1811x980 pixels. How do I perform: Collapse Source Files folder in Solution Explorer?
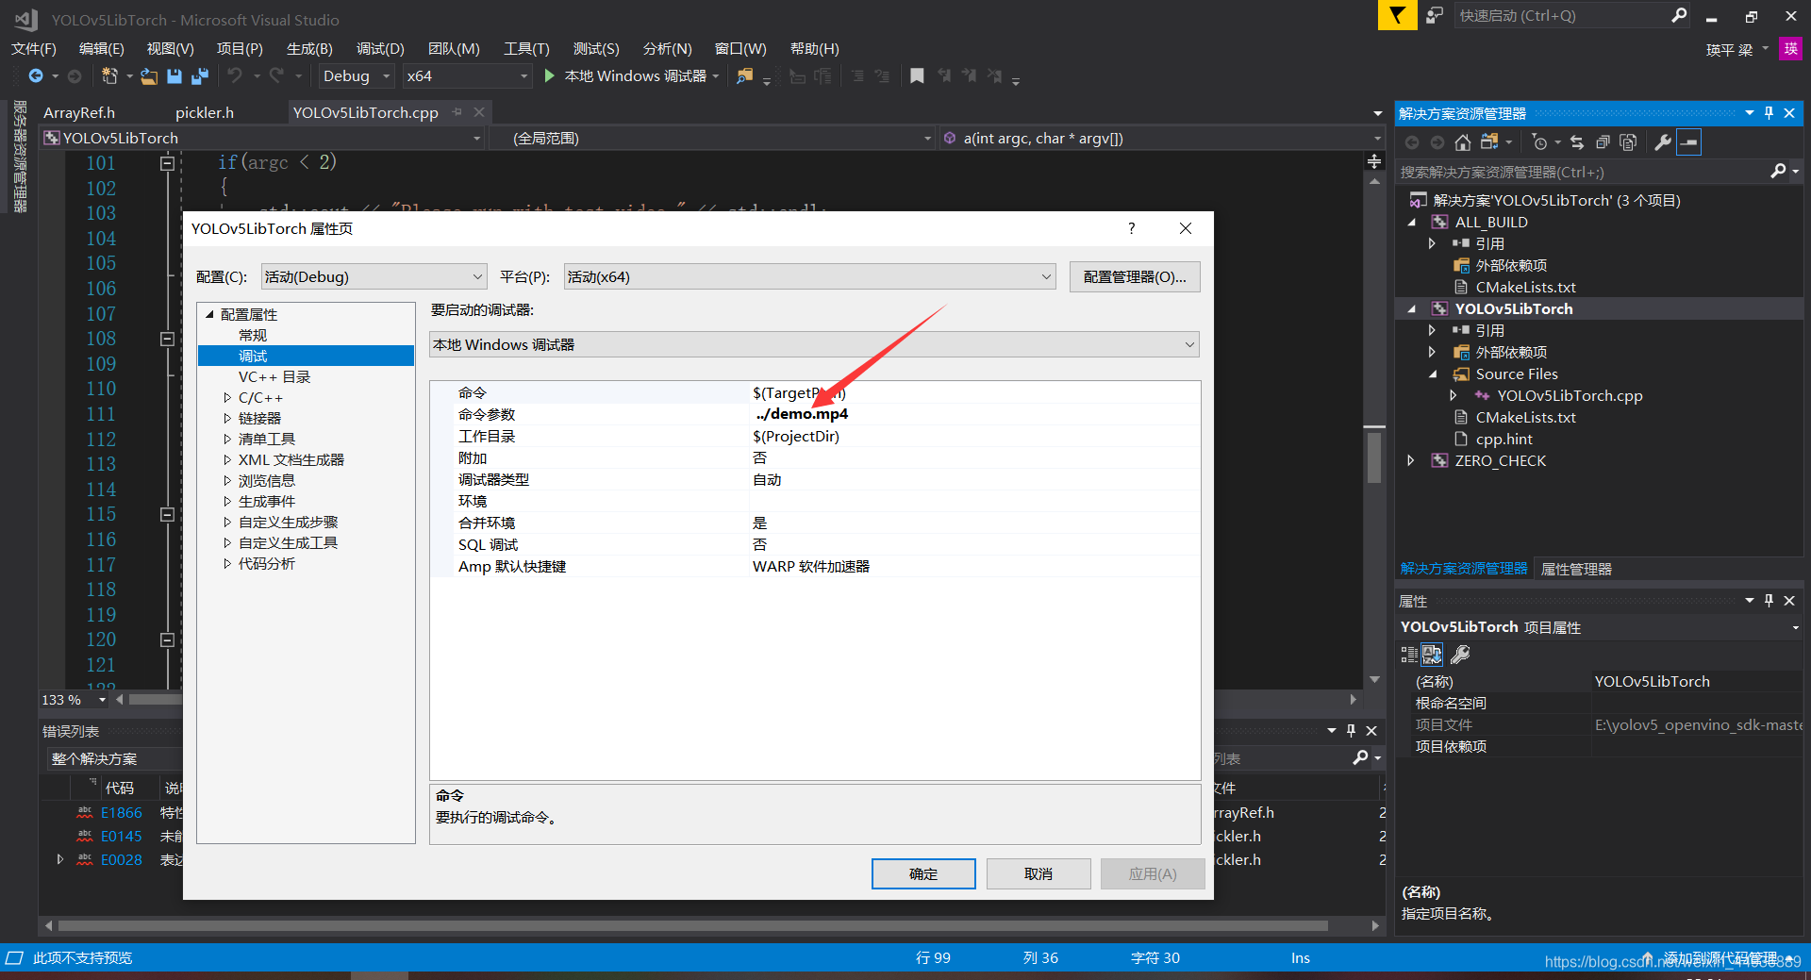(1433, 374)
